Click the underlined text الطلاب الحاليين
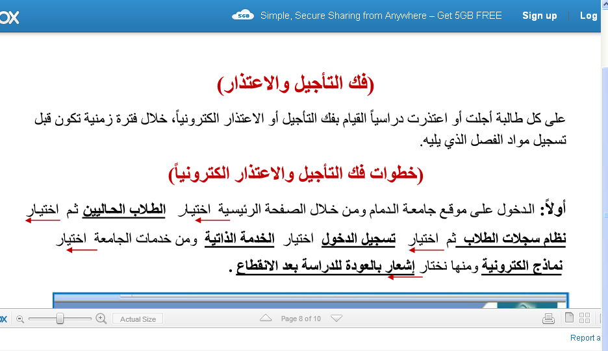 click(124, 210)
